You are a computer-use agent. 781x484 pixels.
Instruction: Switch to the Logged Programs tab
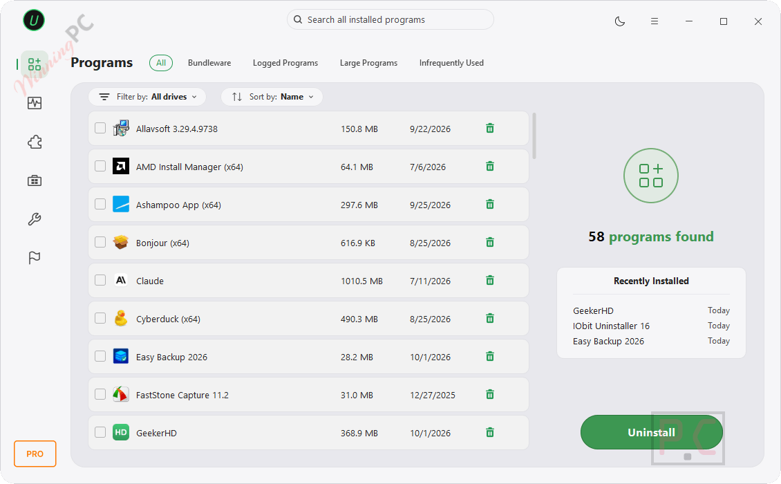click(x=285, y=63)
